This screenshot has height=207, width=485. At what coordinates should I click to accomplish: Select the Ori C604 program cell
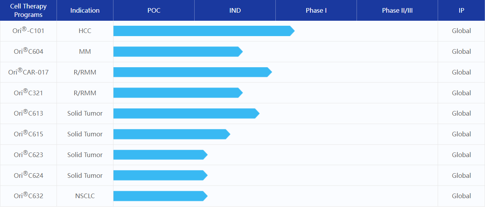(28, 51)
